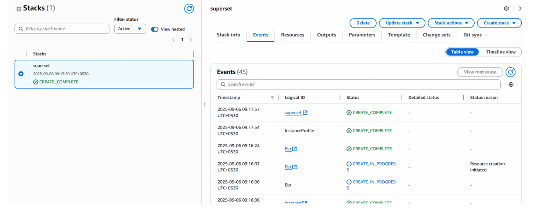Go to next page of stacks

pos(191,40)
